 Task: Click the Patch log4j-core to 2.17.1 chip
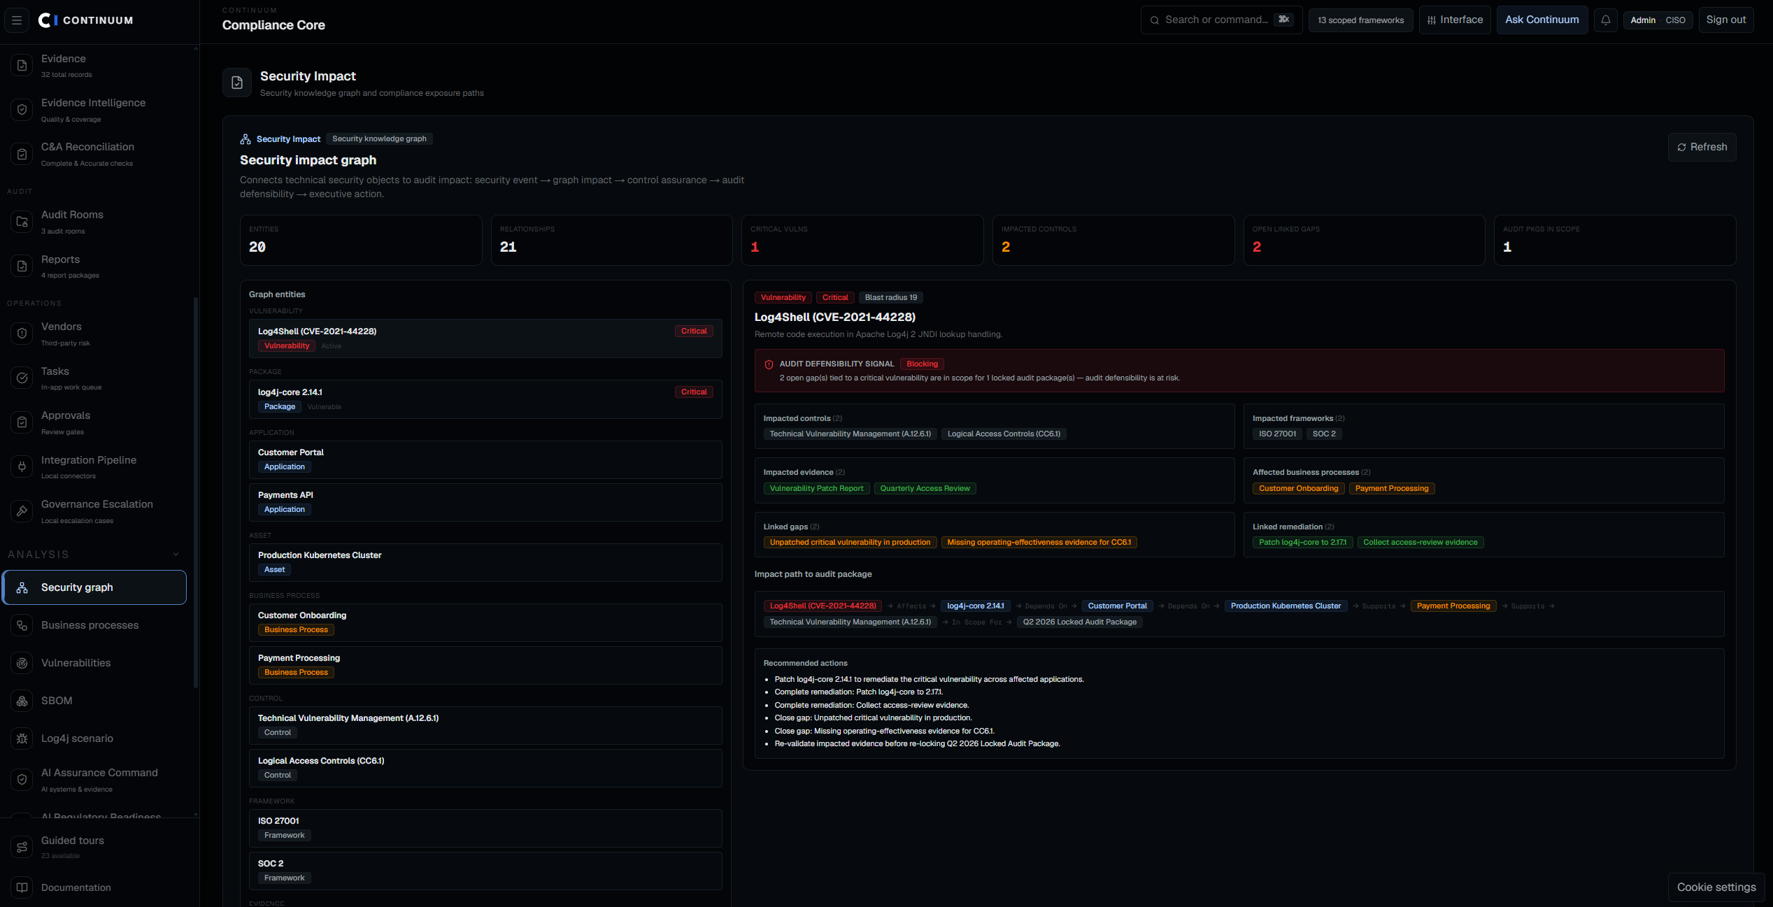(x=1302, y=543)
